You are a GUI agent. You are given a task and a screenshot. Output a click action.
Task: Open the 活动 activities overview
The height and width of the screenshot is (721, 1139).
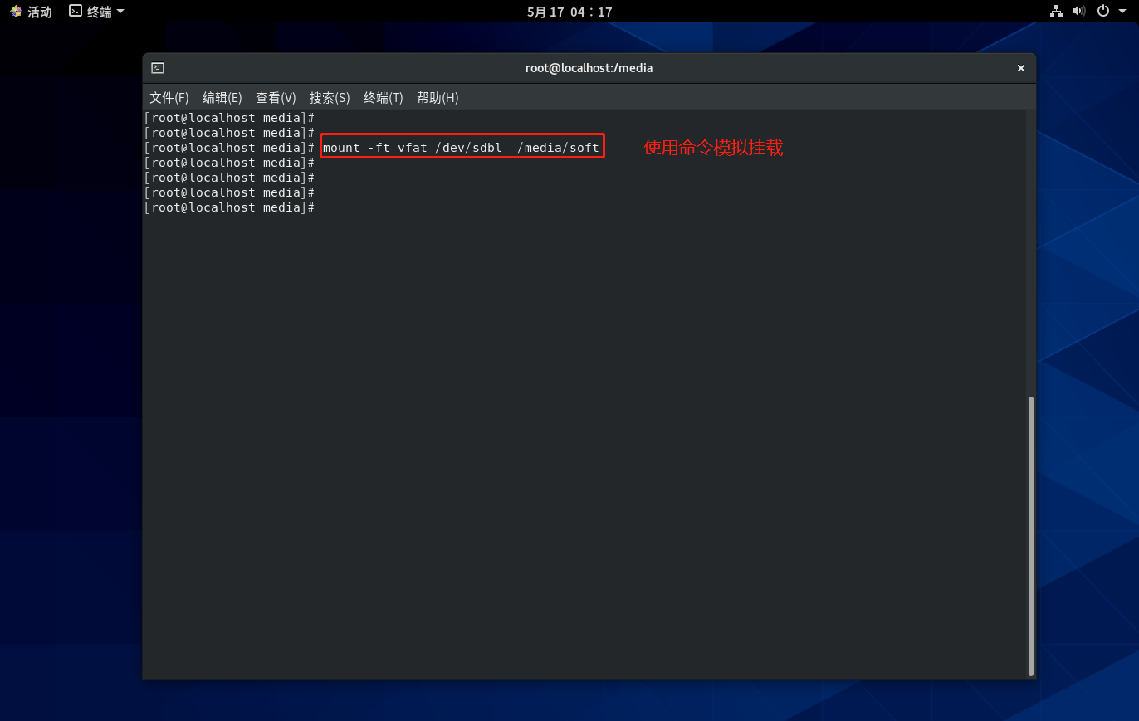click(x=39, y=12)
